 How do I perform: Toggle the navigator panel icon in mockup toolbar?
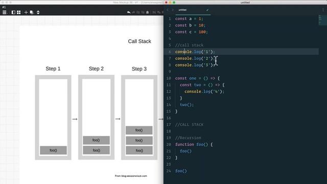pos(13,12)
